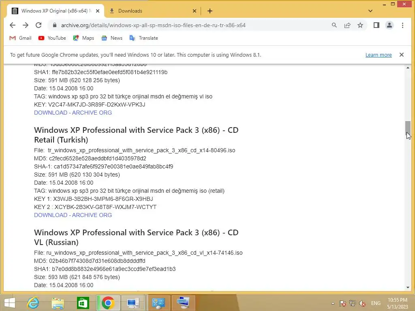This screenshot has height=311, width=415.
Task: Share this page from the address bar
Action: (347, 25)
